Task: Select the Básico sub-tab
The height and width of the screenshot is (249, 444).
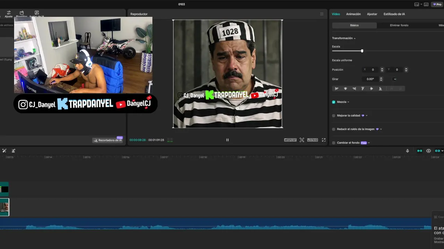Action: [354, 25]
